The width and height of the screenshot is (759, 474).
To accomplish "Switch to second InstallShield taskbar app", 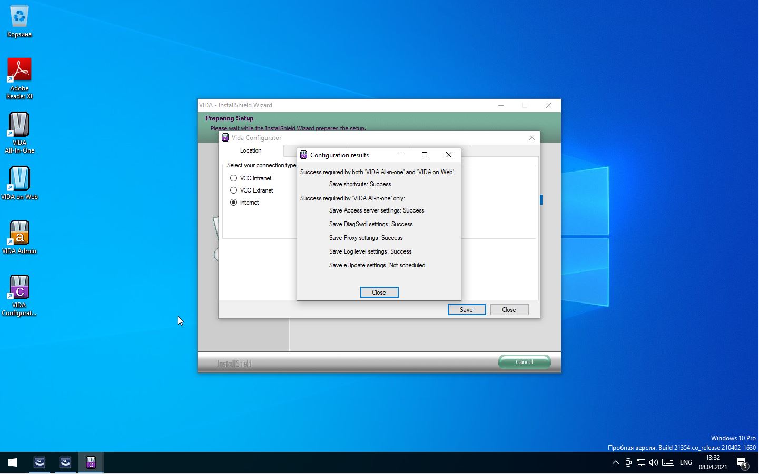I will click(65, 462).
